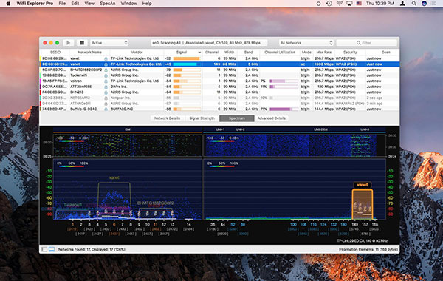Select the ATT38mf65E network row
This screenshot has height=281, width=443.
pyautogui.click(x=219, y=87)
